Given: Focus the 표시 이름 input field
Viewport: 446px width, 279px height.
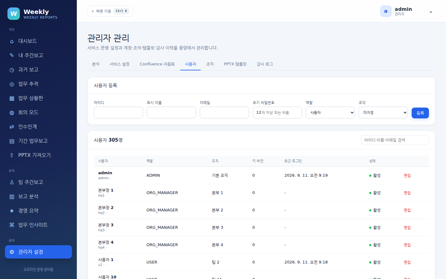Looking at the screenshot, I should pyautogui.click(x=171, y=113).
